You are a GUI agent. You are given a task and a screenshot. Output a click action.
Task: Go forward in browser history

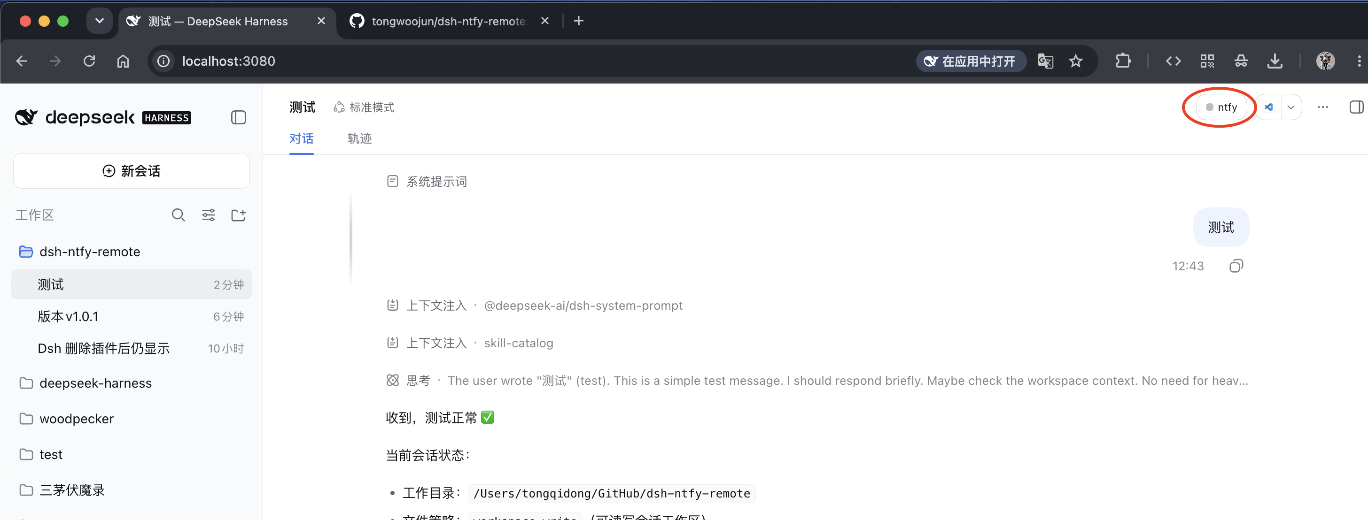pos(55,61)
